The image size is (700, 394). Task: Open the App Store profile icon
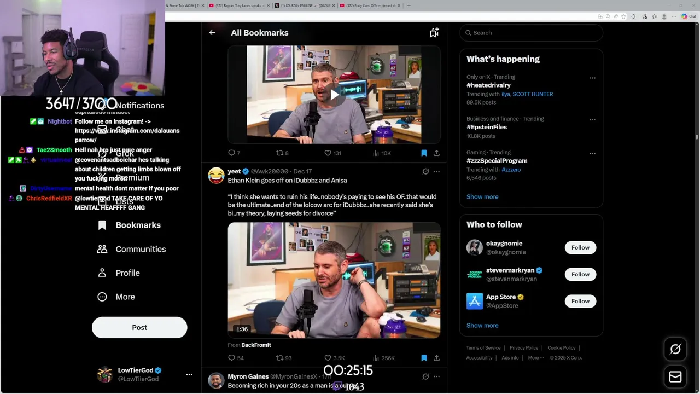[x=475, y=301]
